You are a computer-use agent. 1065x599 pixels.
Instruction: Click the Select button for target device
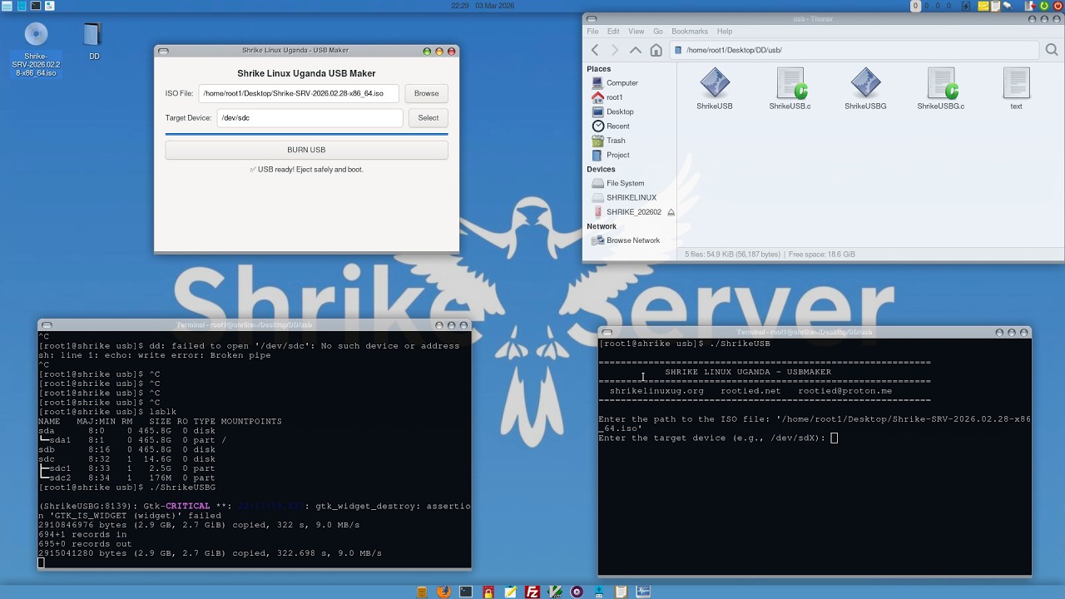coord(428,118)
